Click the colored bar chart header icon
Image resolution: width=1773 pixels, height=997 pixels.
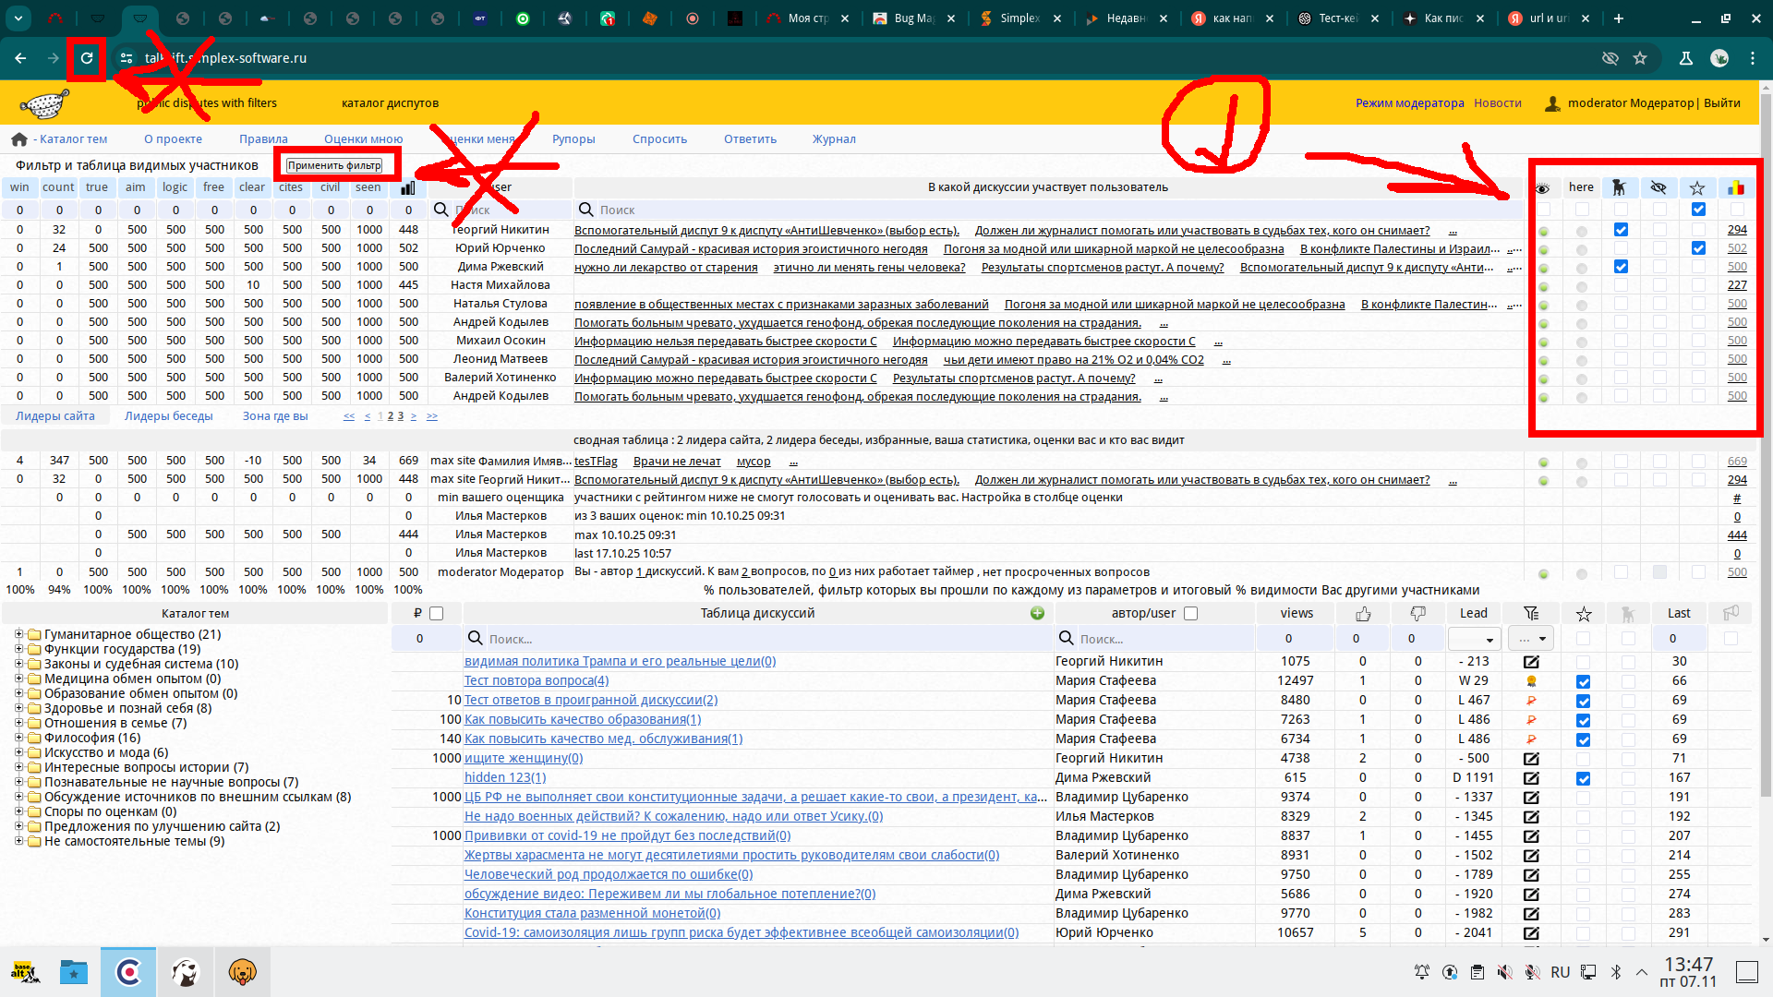pyautogui.click(x=1736, y=187)
